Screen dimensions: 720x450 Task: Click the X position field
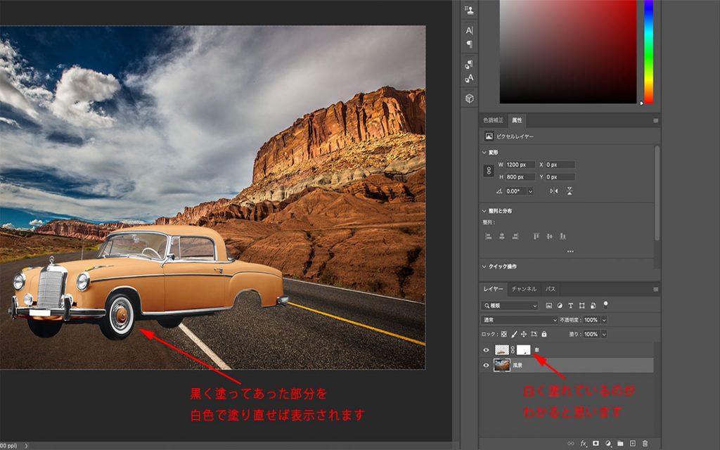click(x=560, y=165)
